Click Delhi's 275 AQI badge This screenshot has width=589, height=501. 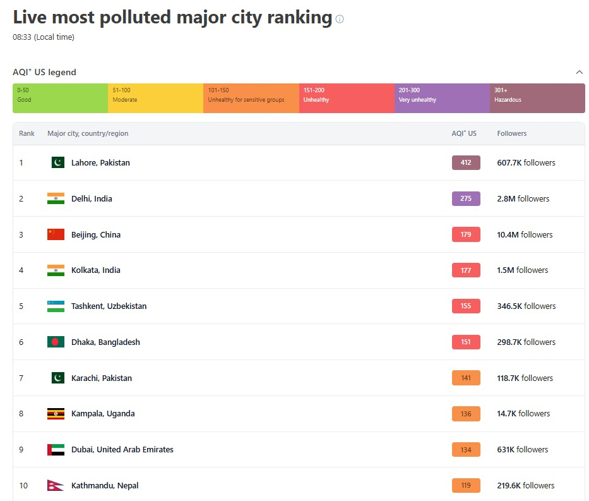(466, 198)
